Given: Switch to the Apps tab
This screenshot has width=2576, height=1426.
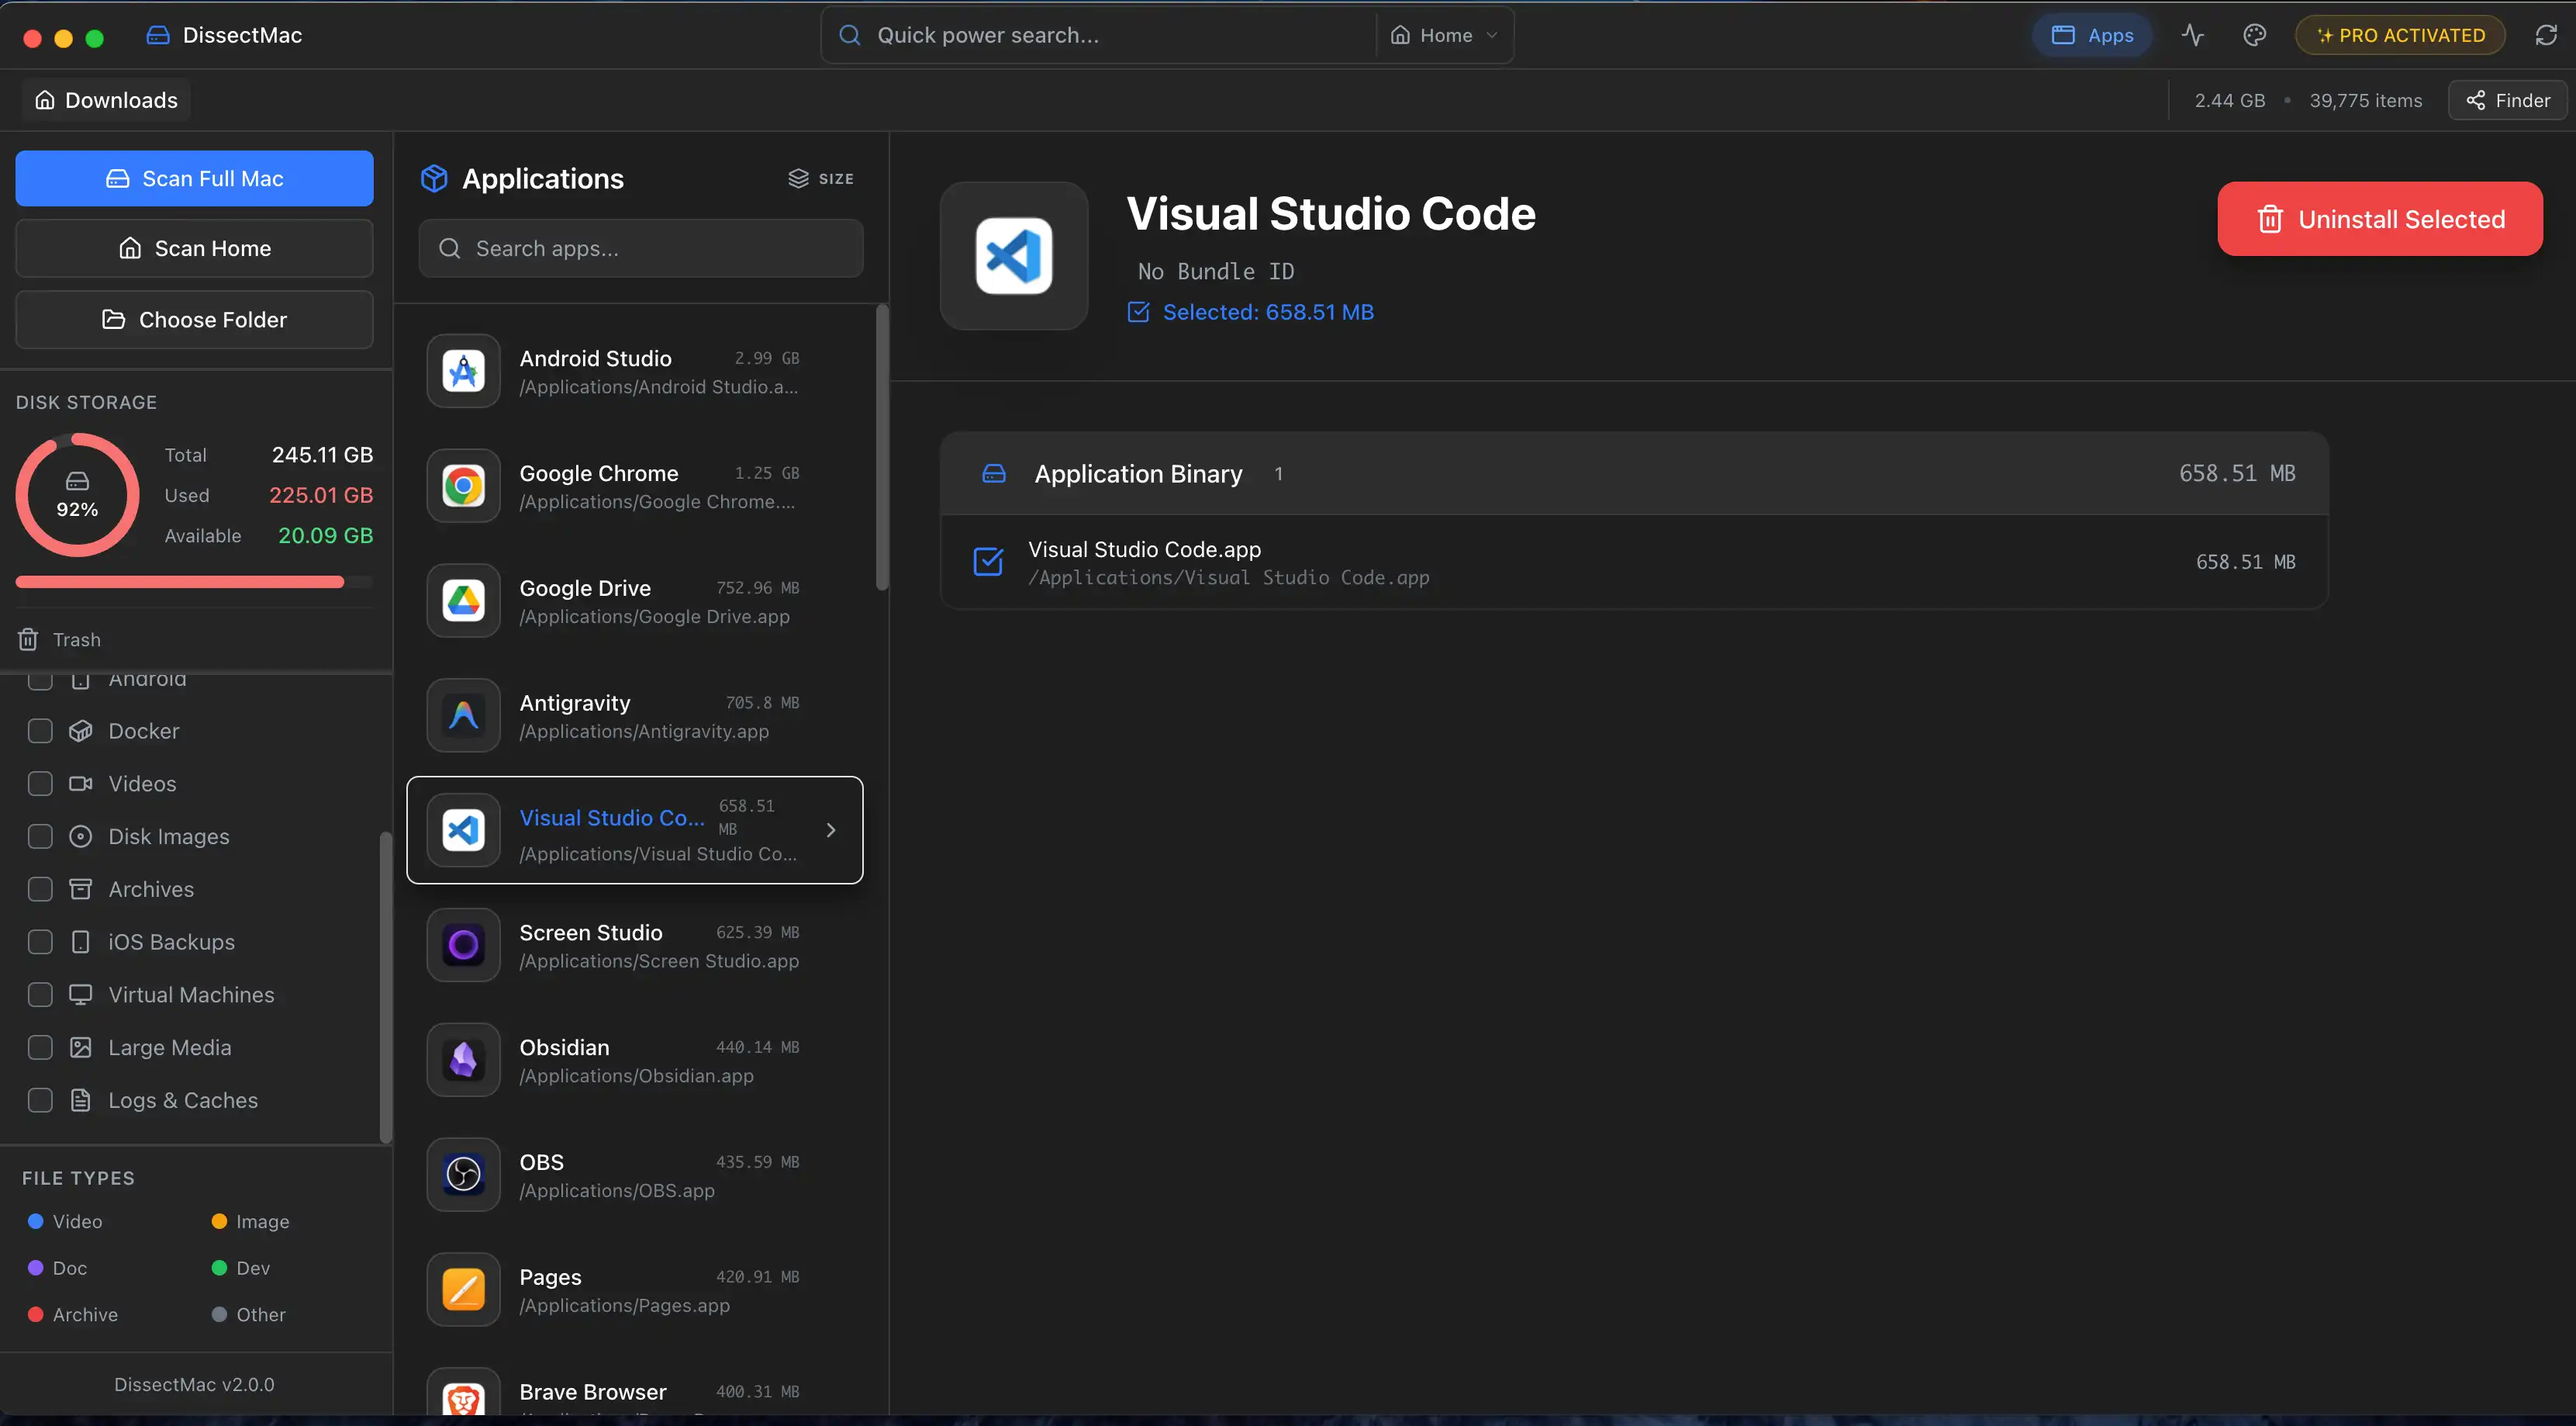Looking at the screenshot, I should [x=2091, y=35].
